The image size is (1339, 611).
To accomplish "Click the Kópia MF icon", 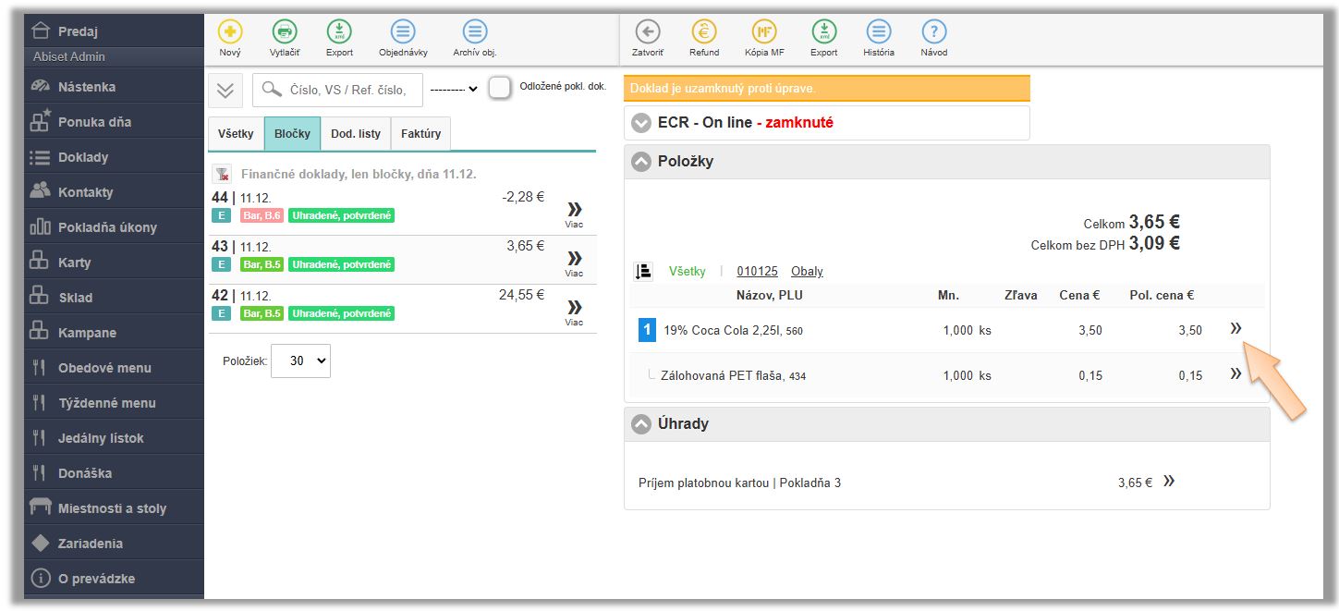I will 764,32.
